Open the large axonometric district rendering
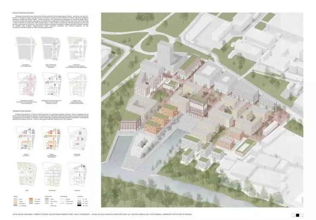The width and height of the screenshot is (316, 220). coord(202,110)
